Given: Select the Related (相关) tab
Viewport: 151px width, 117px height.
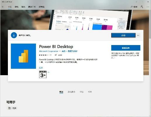Looking at the screenshot, I should 90,92.
